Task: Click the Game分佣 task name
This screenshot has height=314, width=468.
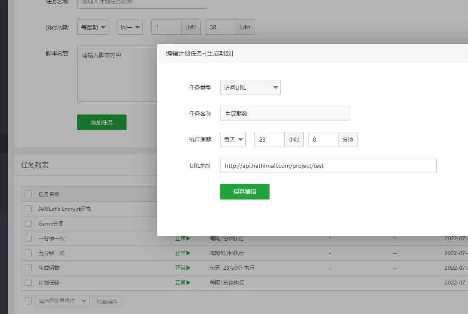Action: click(x=51, y=223)
